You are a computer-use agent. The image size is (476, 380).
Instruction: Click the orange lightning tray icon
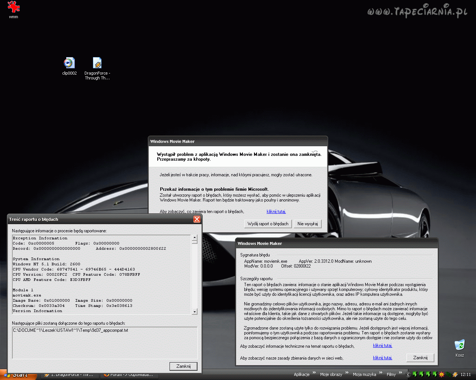pos(455,374)
